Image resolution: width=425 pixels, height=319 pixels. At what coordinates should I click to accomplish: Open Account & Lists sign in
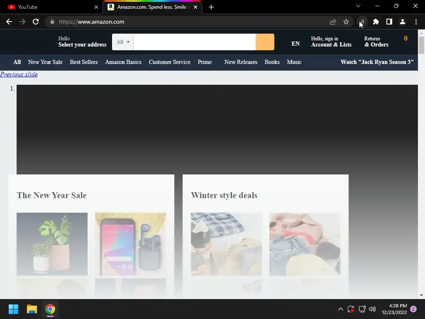pos(331,42)
